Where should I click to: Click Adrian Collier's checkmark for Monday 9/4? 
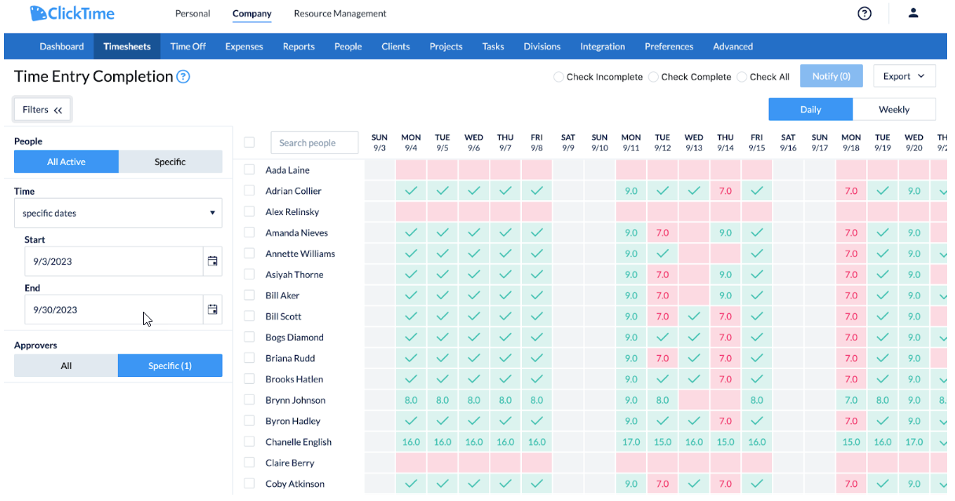point(411,190)
